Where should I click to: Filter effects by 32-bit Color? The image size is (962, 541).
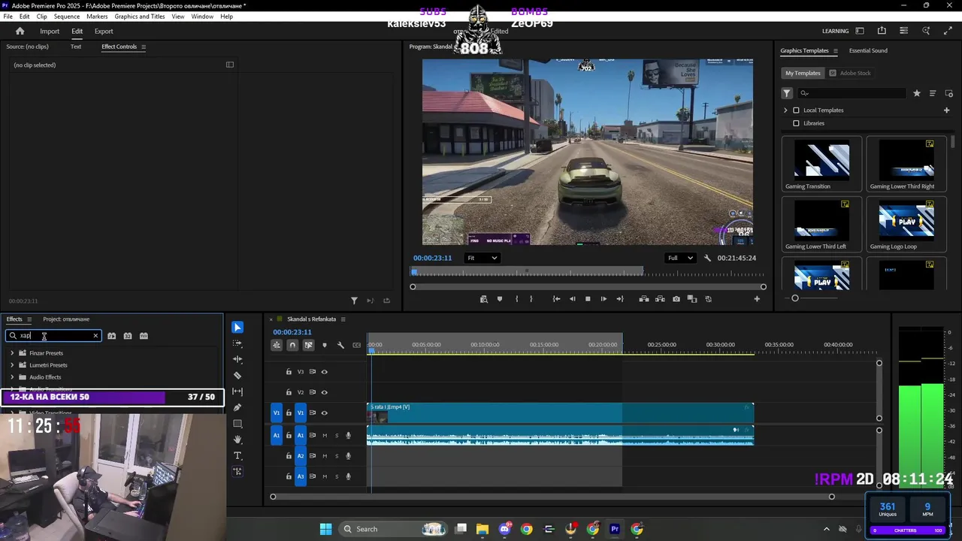tap(128, 336)
